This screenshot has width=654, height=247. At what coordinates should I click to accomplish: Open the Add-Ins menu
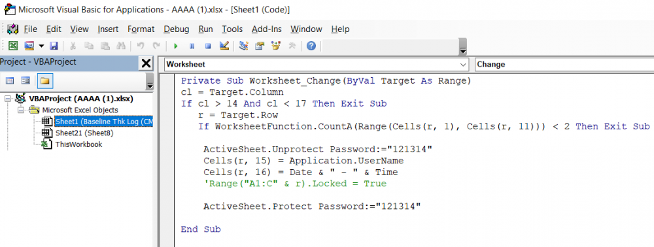pos(267,29)
